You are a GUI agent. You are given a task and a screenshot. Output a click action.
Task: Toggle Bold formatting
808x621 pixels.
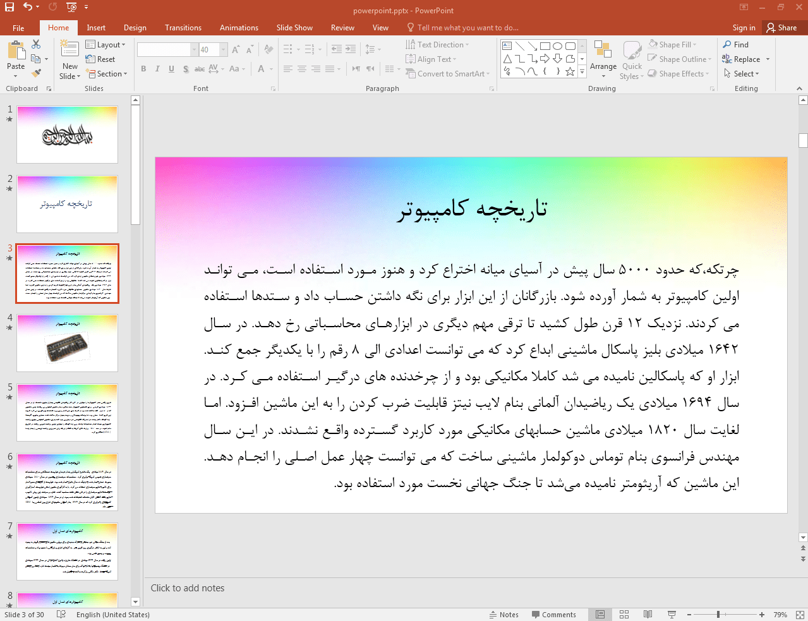tap(143, 69)
